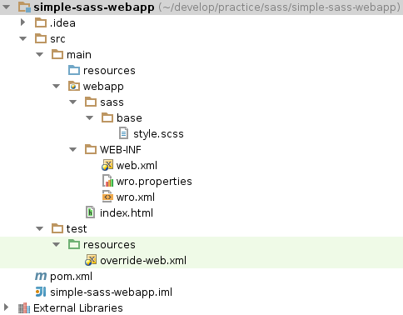Click the base folder icon

coord(107,117)
